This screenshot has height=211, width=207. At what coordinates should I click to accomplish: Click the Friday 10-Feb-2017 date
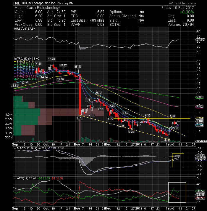[178, 8]
